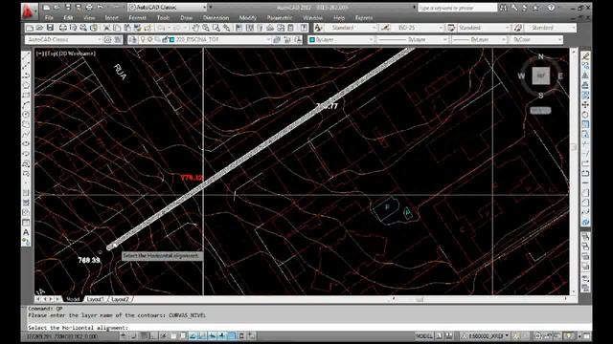Image resolution: width=613 pixels, height=344 pixels.
Task: Open the AutoCAD application menu 'A' button
Action: pos(29,11)
